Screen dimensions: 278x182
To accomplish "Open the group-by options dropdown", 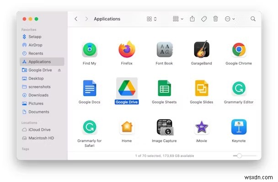I will point(178,19).
